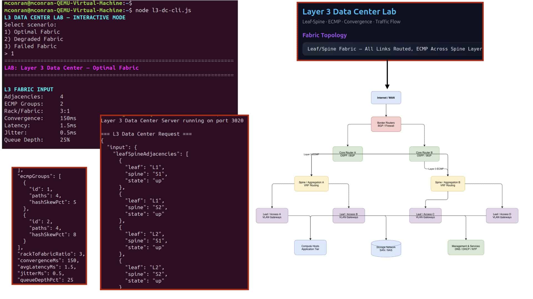
Task: Click the Leaf / Access B node
Action: 349,216
